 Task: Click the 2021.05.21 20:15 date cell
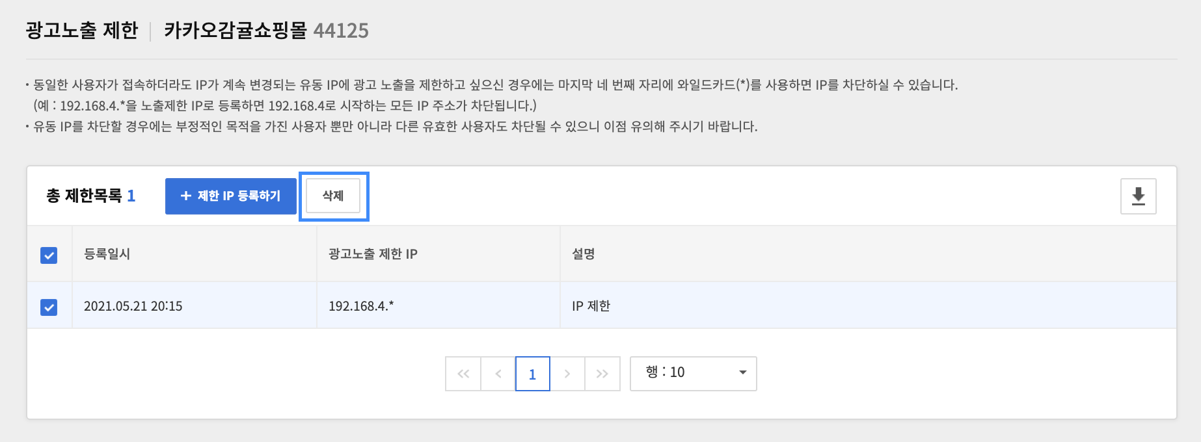[x=133, y=306]
